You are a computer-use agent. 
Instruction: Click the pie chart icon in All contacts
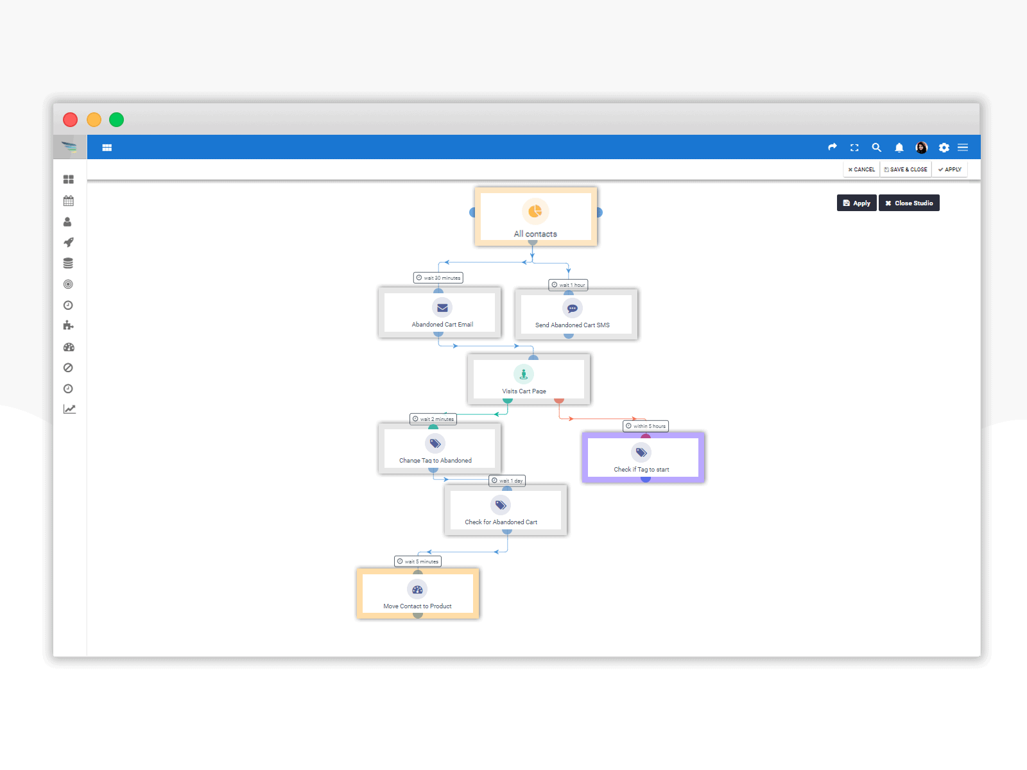coord(535,211)
